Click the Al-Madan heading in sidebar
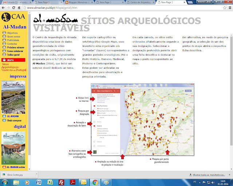The image size is (233, 186). (15, 27)
